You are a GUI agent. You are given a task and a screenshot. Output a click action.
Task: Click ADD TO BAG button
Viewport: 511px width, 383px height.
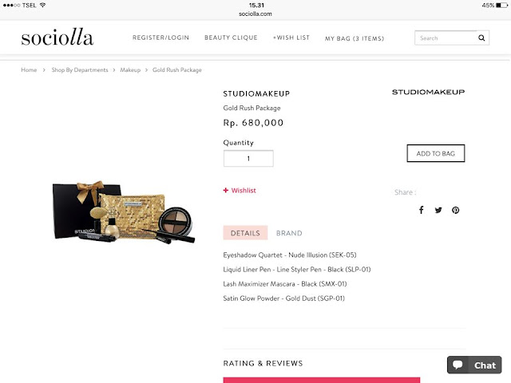click(436, 153)
